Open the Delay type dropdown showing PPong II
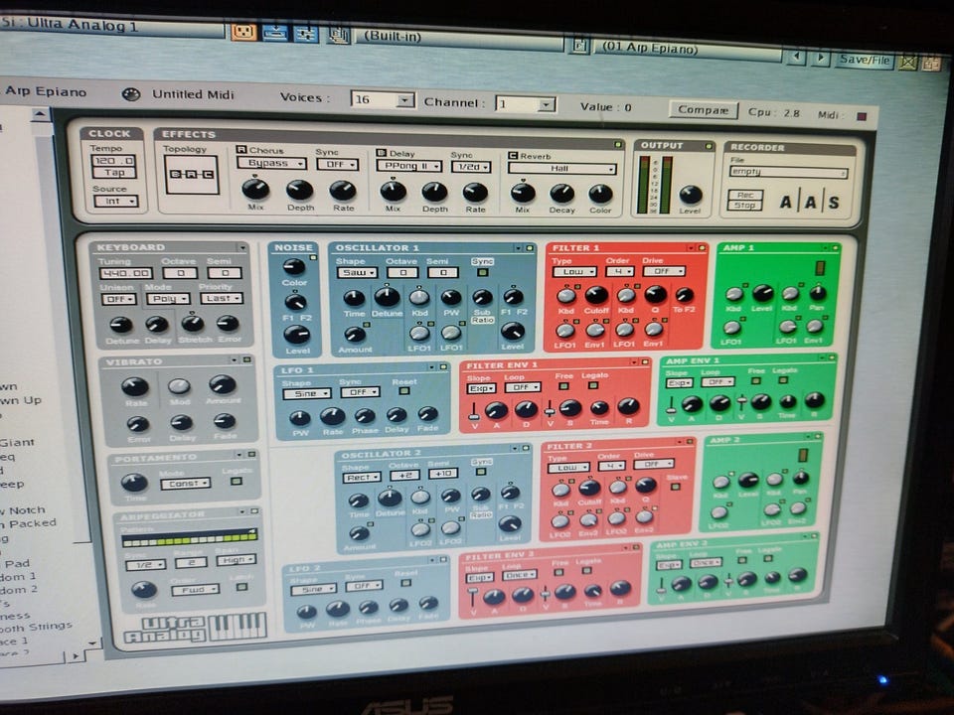Screen dimensions: 954x715 (409, 166)
